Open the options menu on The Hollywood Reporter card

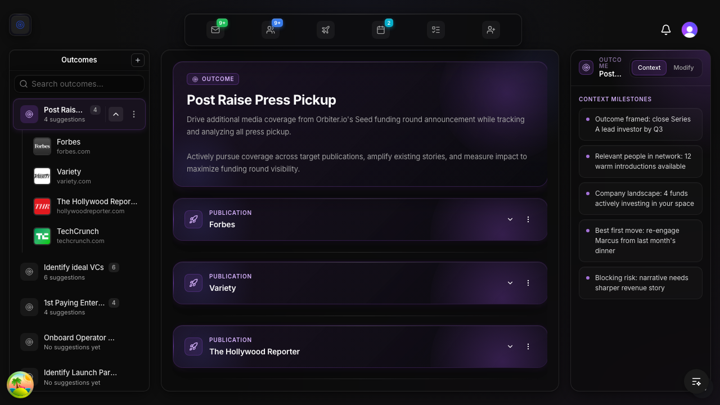click(528, 346)
